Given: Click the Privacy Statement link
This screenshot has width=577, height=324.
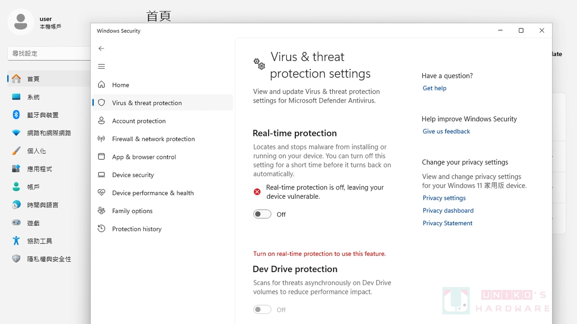Looking at the screenshot, I should pyautogui.click(x=448, y=223).
